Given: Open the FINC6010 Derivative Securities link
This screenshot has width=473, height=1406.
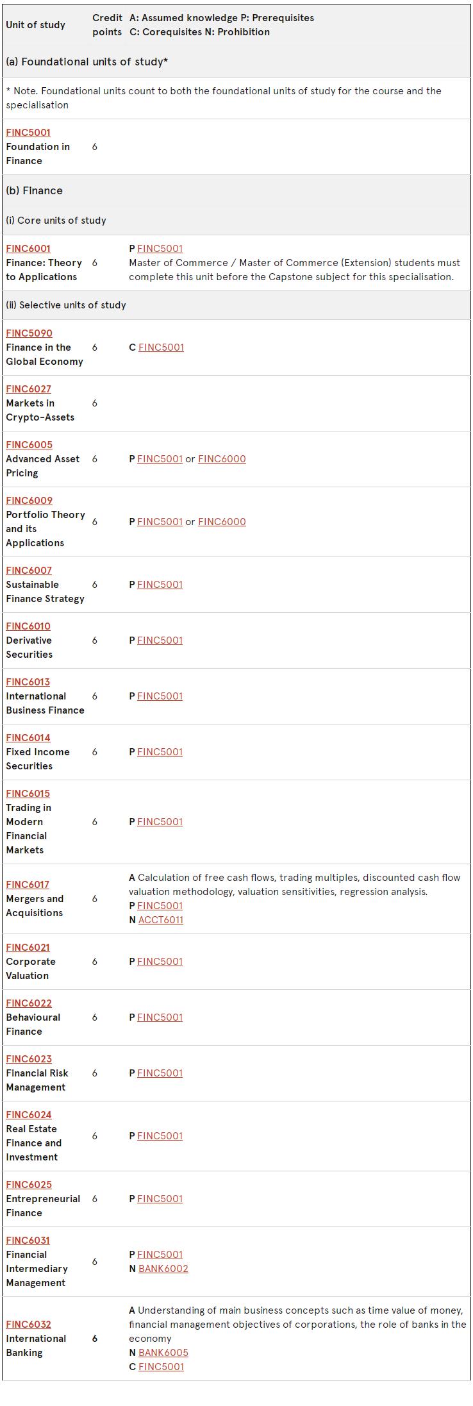Looking at the screenshot, I should click(28, 626).
